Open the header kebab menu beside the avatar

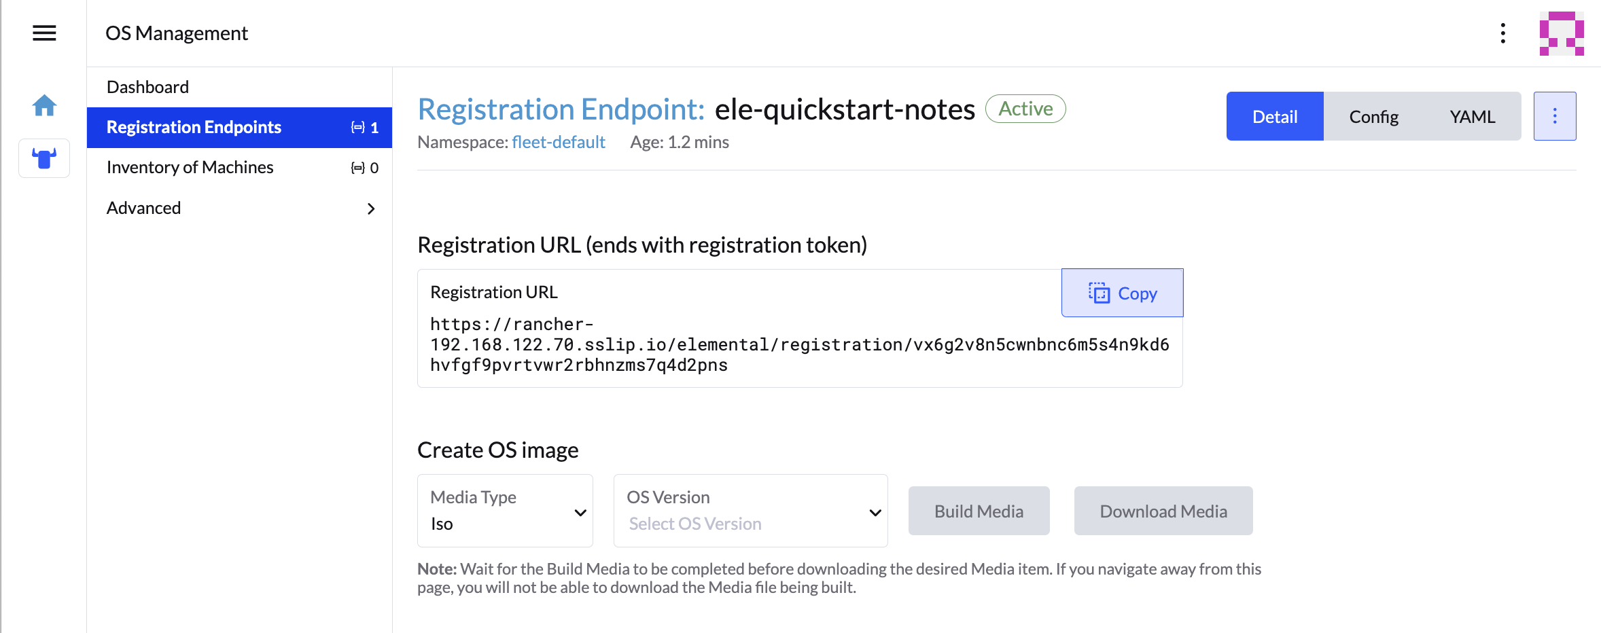point(1503,33)
